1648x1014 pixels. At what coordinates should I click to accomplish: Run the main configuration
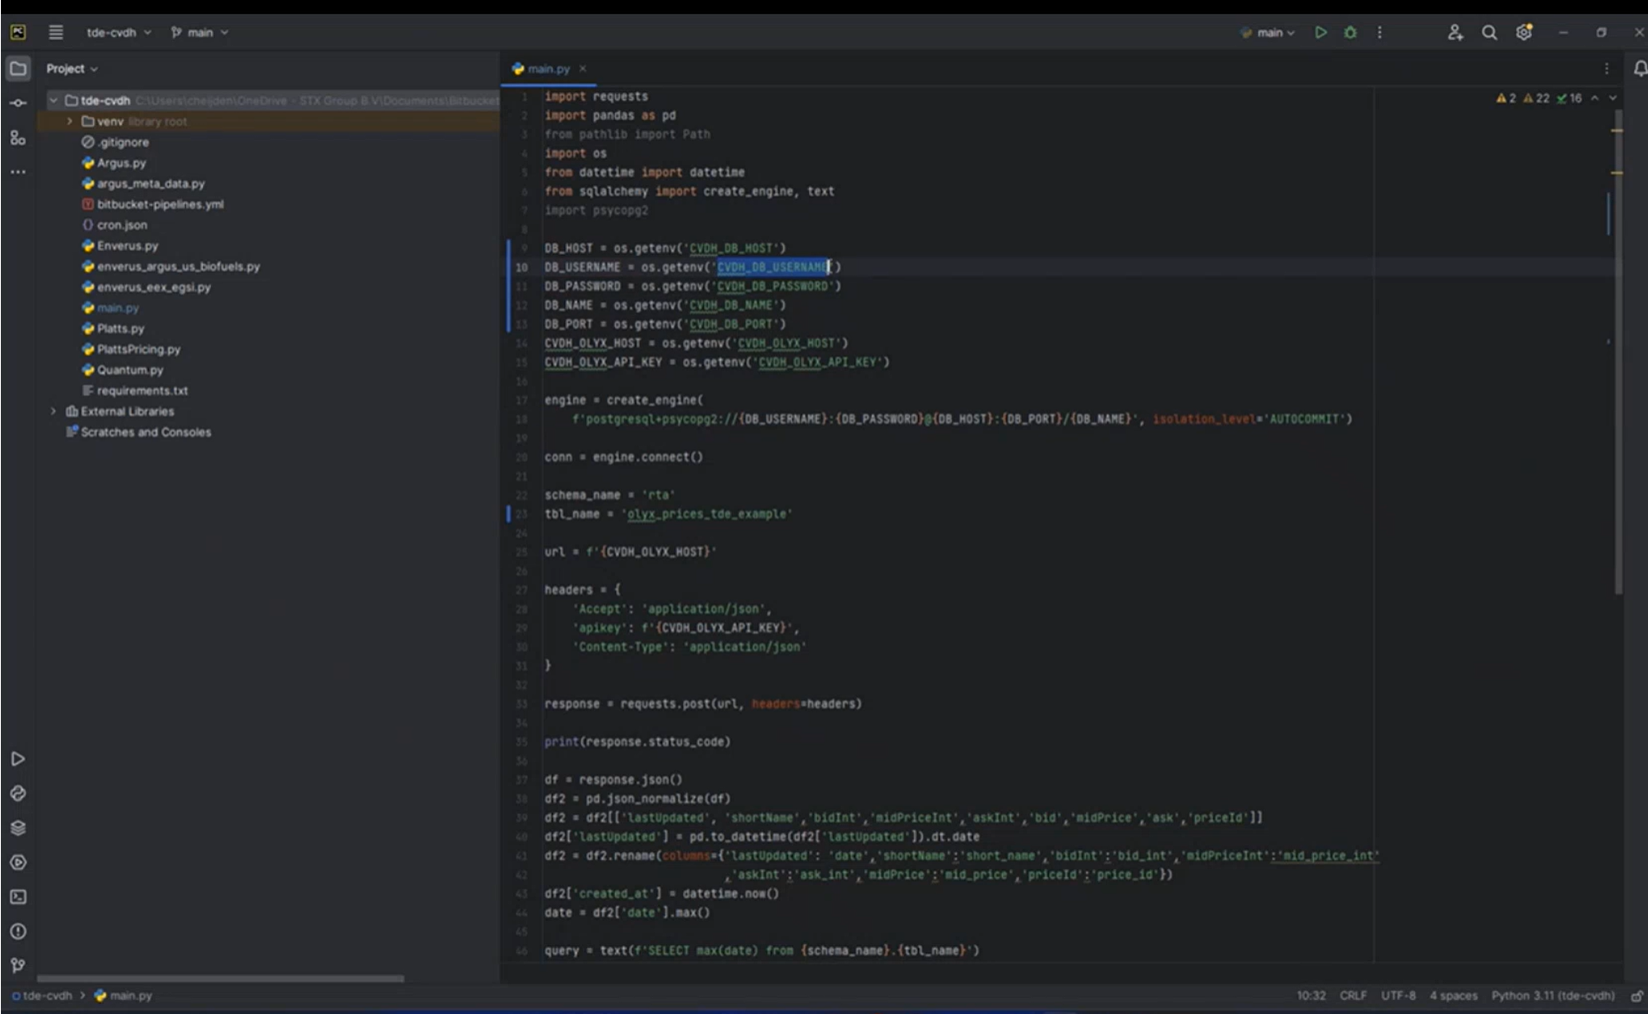[x=1320, y=33]
